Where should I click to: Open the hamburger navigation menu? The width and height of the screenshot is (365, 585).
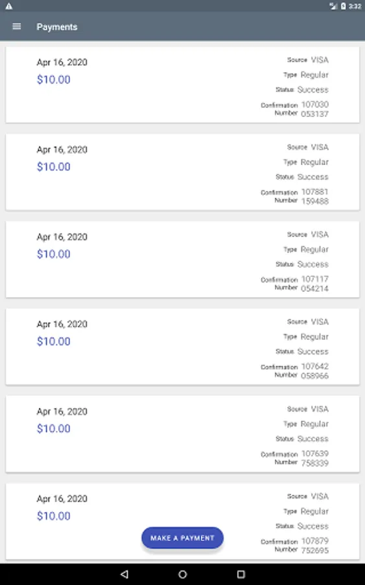(17, 27)
